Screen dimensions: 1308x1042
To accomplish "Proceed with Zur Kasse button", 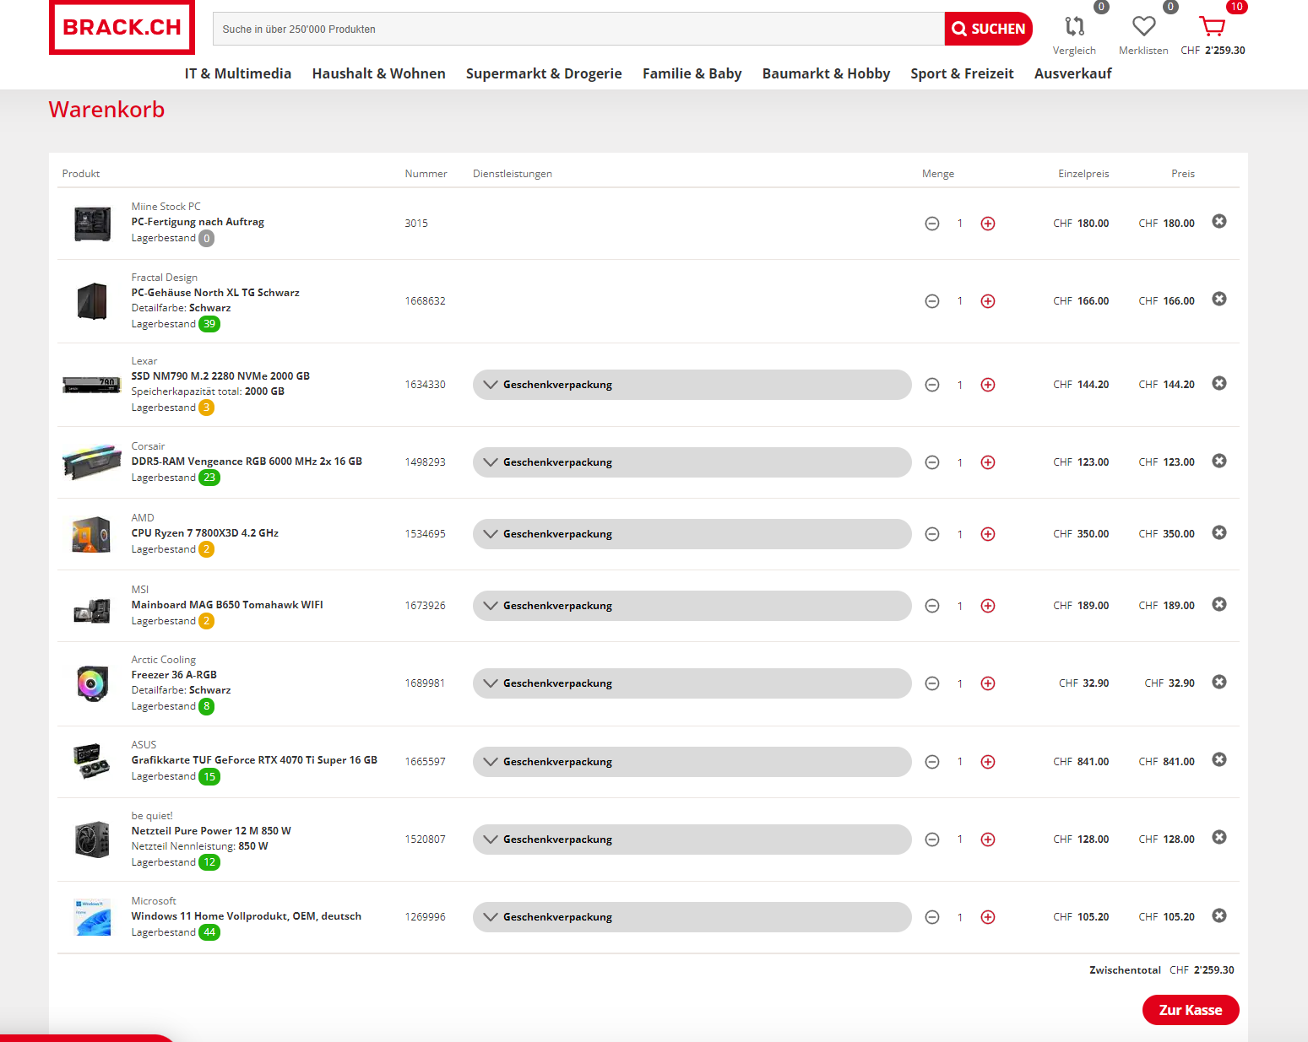I will click(1191, 1010).
